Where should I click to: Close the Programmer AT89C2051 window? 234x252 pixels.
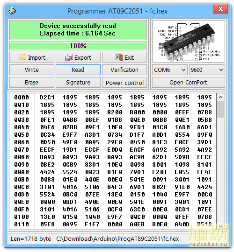point(220,9)
